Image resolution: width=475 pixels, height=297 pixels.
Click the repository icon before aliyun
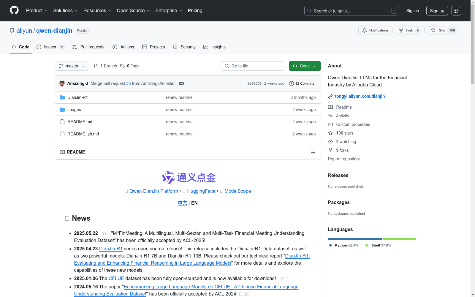pyautogui.click(x=12, y=31)
